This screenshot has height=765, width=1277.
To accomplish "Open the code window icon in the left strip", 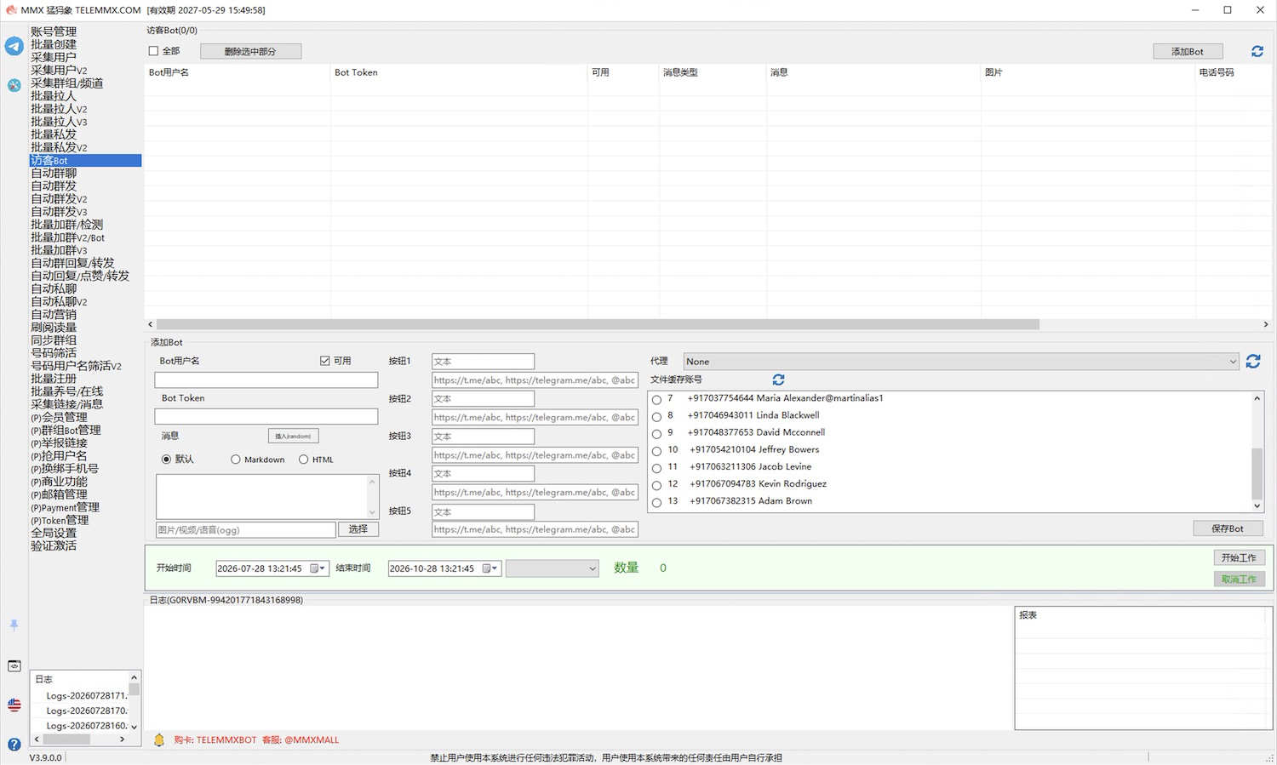I will click(14, 665).
